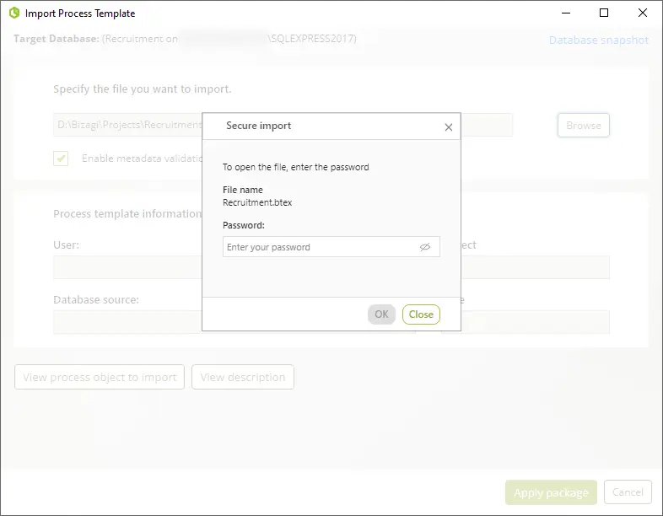Click the Cancel button
663x516 pixels.
coord(628,492)
